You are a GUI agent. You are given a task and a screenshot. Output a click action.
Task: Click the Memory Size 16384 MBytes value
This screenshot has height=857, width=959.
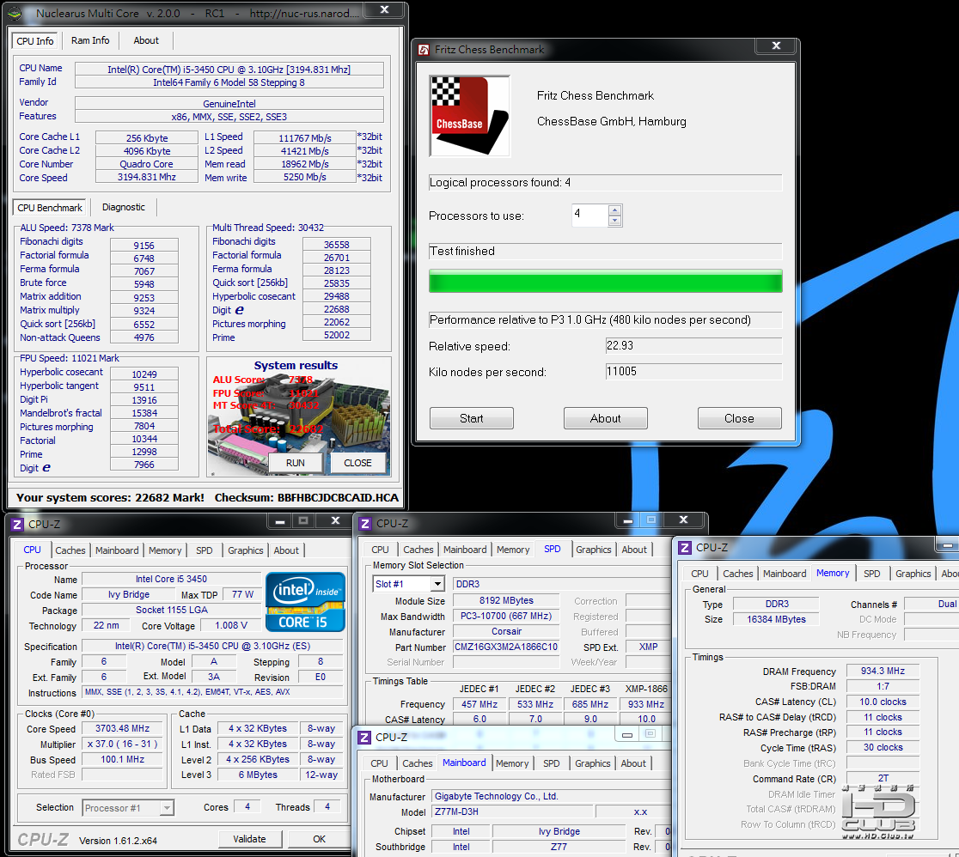click(x=776, y=619)
